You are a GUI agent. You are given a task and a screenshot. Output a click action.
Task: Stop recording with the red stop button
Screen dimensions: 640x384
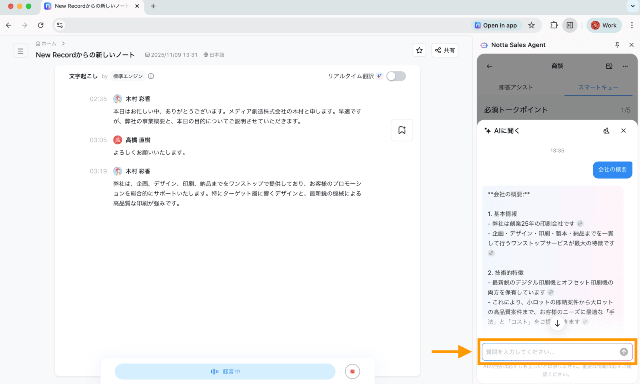coord(352,371)
